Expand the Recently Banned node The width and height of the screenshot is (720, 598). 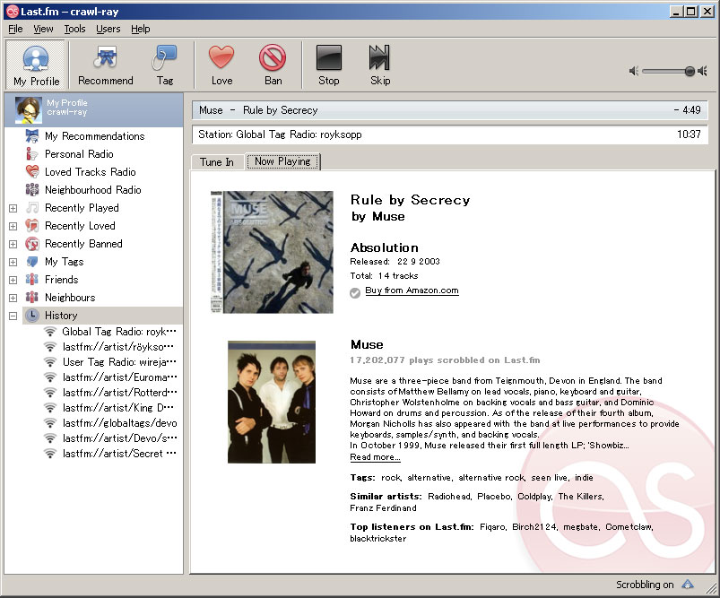(13, 244)
